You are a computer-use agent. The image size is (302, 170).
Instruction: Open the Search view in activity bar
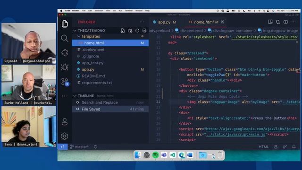65,38
